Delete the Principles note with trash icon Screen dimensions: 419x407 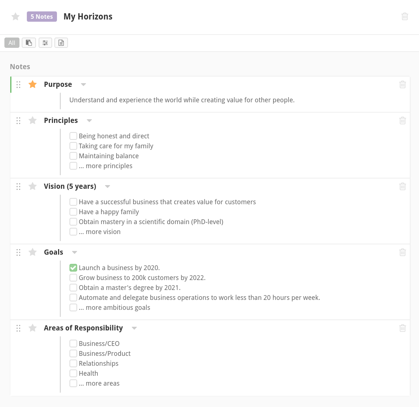pyautogui.click(x=402, y=120)
